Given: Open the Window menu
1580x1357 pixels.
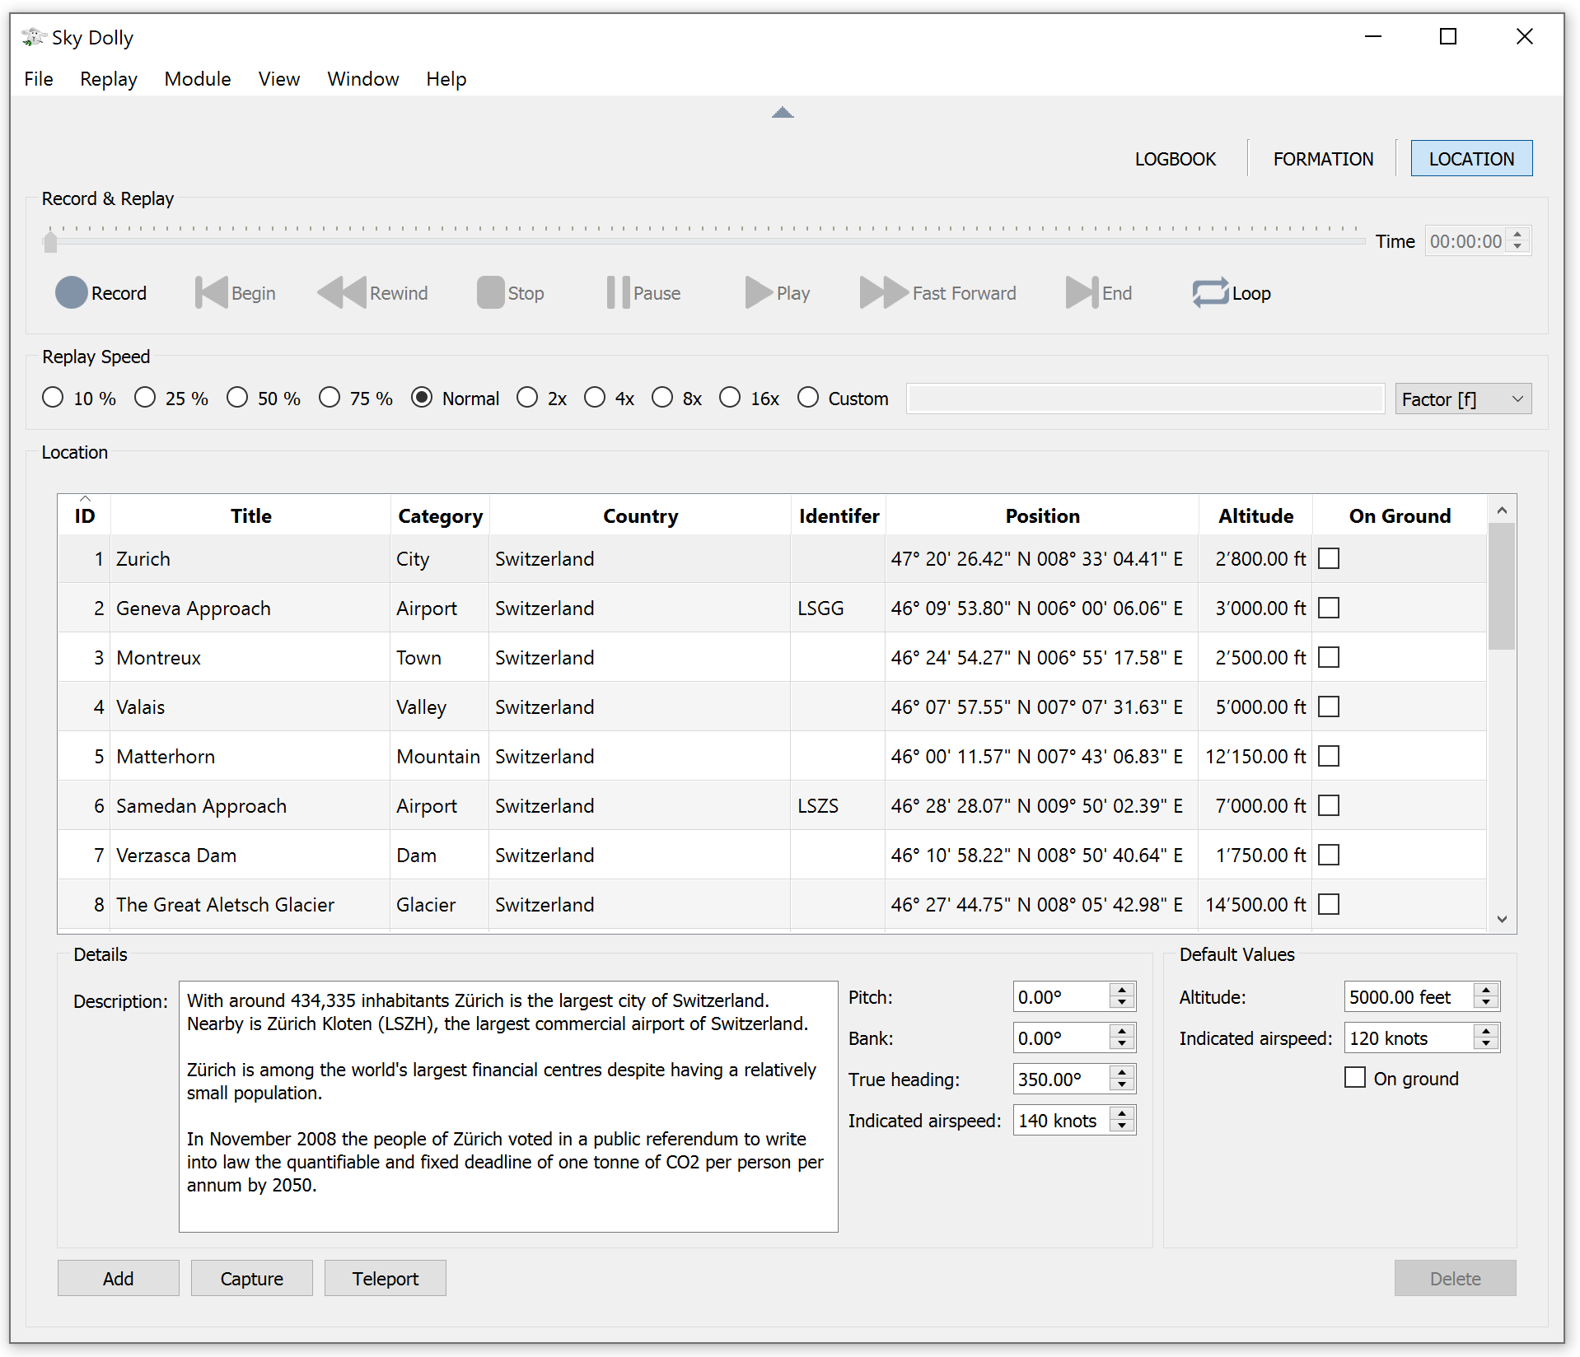Looking at the screenshot, I should 363,79.
